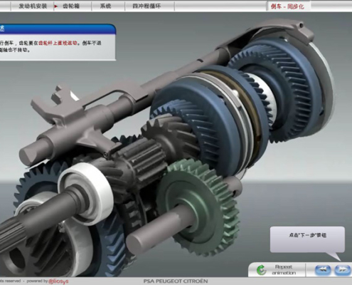
Task: Click the red highlighted text 齿轮杆上直线运动
Action: (58, 43)
